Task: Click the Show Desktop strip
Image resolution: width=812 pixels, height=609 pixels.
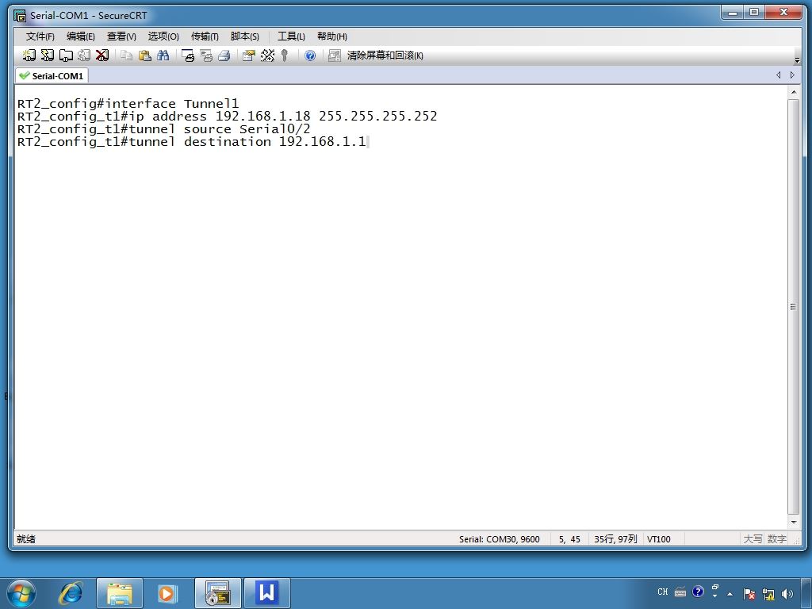Action: 806,593
